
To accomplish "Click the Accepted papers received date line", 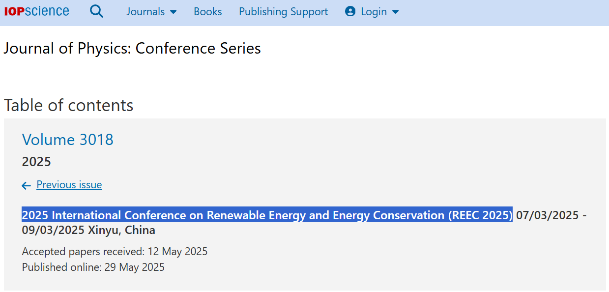I will click(x=115, y=252).
